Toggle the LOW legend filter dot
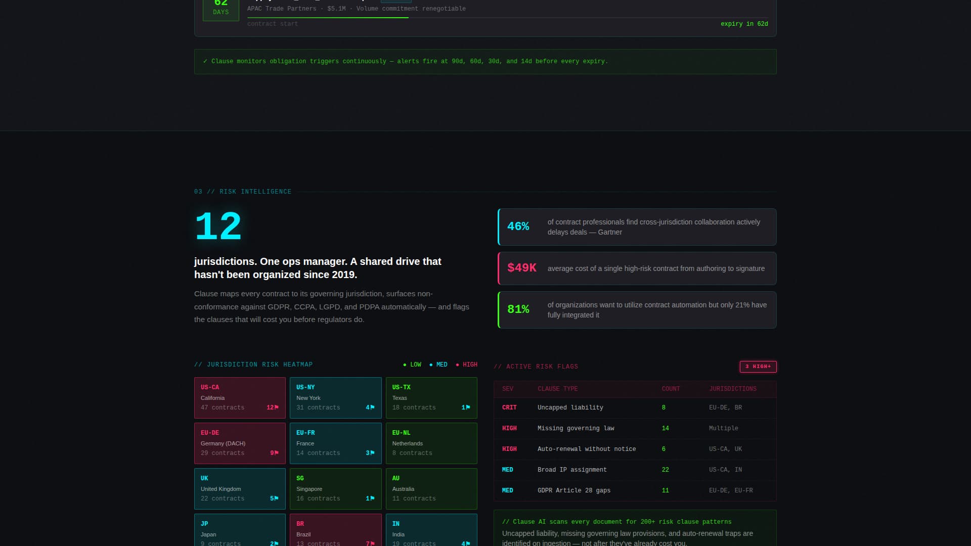 tap(405, 365)
